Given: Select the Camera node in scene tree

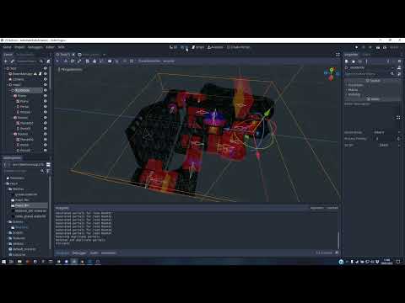Looking at the screenshot, I should pos(19,79).
